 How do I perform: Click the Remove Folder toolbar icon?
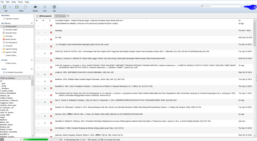click(25, 7)
